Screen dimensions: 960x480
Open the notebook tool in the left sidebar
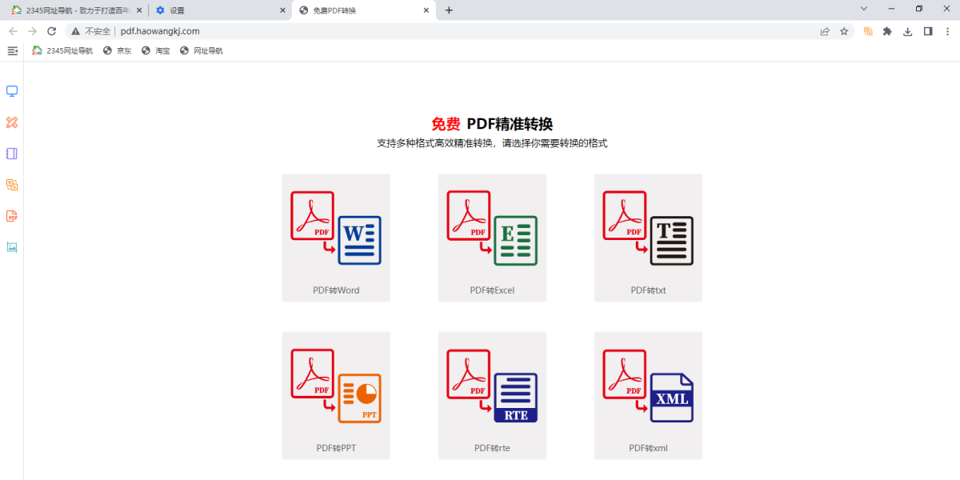(x=11, y=153)
